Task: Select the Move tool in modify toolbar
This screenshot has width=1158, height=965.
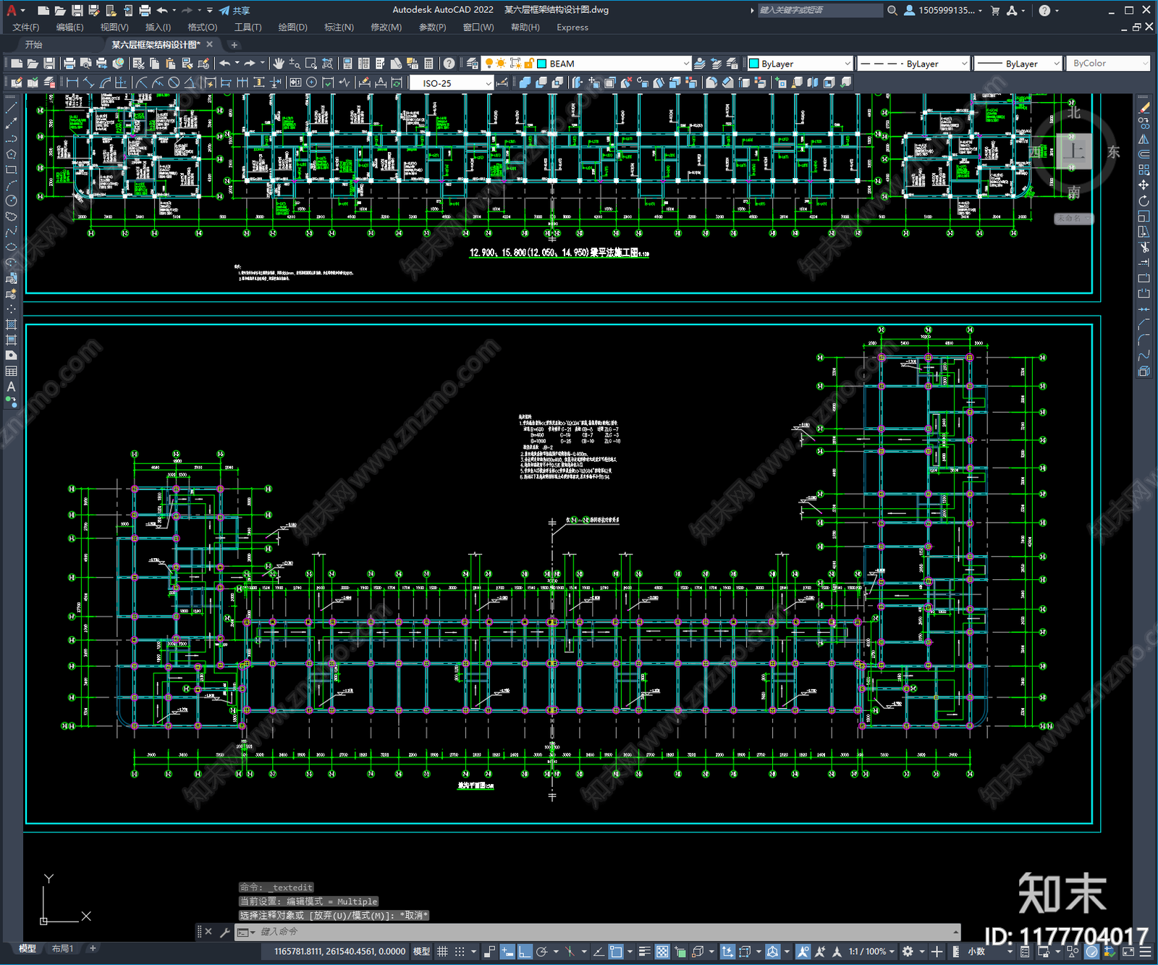Action: pyautogui.click(x=1144, y=185)
